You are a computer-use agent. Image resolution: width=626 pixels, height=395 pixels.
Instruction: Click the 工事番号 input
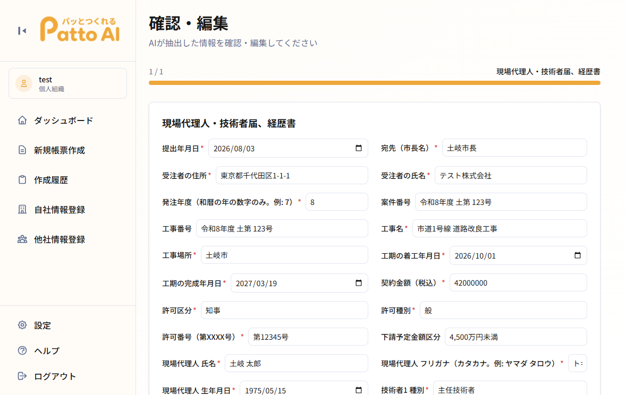tap(282, 228)
